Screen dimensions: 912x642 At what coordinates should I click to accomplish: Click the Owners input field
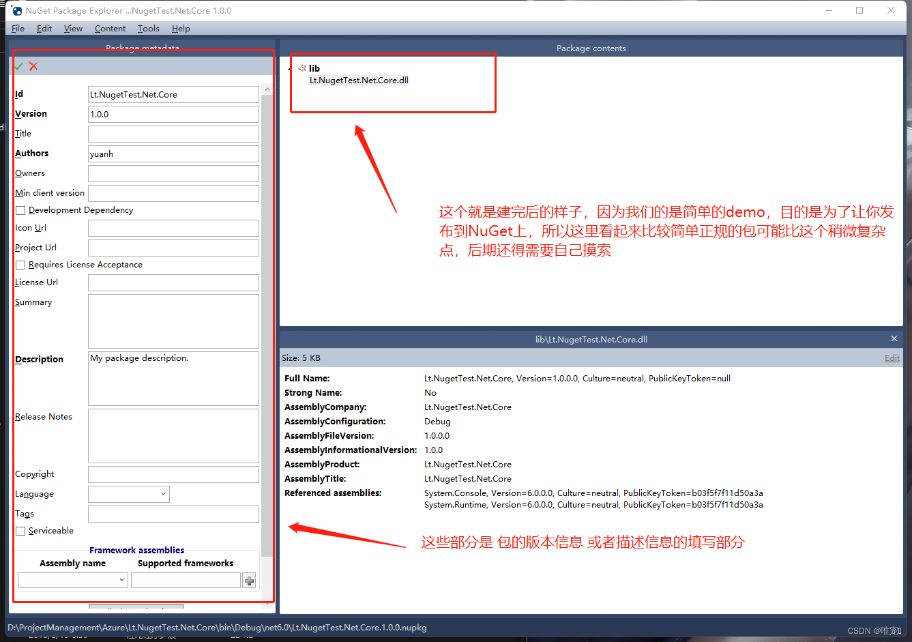173,173
